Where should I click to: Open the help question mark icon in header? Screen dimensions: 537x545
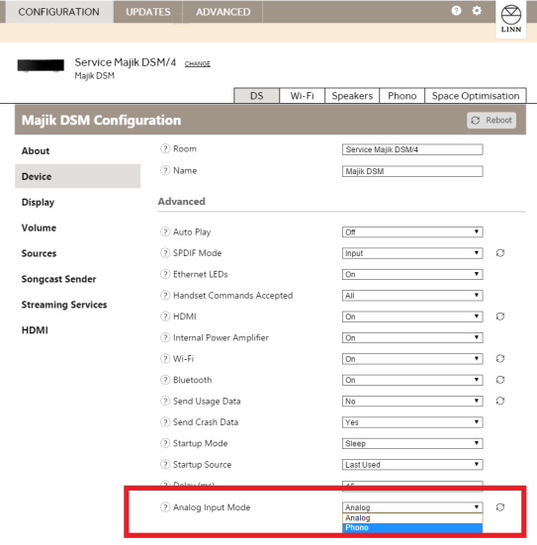456,11
